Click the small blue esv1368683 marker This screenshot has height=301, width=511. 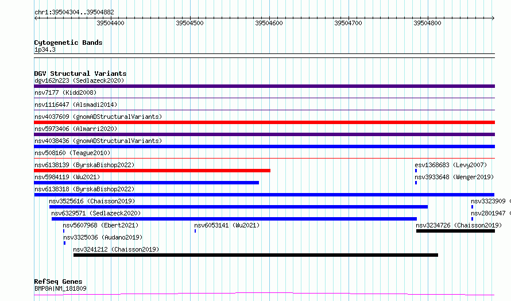point(416,171)
